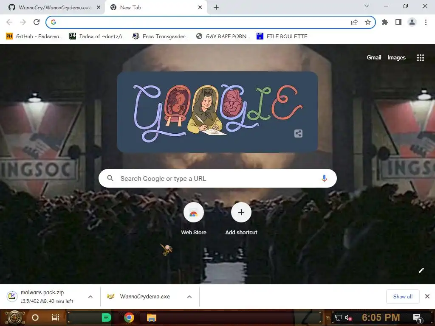Expand the tab search chevron
The width and height of the screenshot is (435, 326).
367,6
